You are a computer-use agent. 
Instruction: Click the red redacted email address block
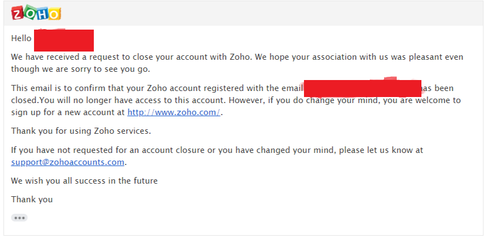point(362,88)
